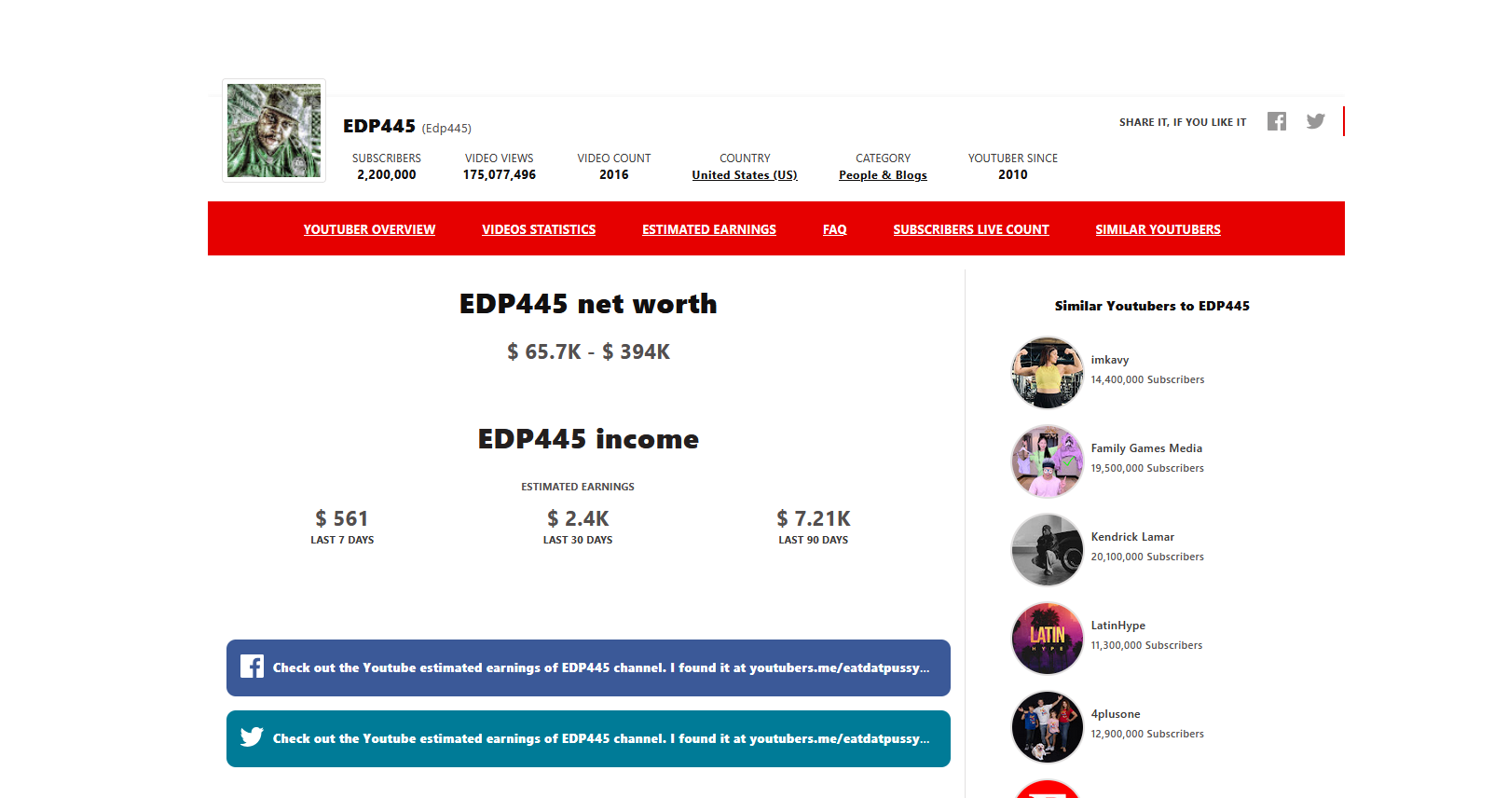Click 4plusone channel avatar
Image resolution: width=1508 pixels, height=798 pixels.
[1047, 727]
